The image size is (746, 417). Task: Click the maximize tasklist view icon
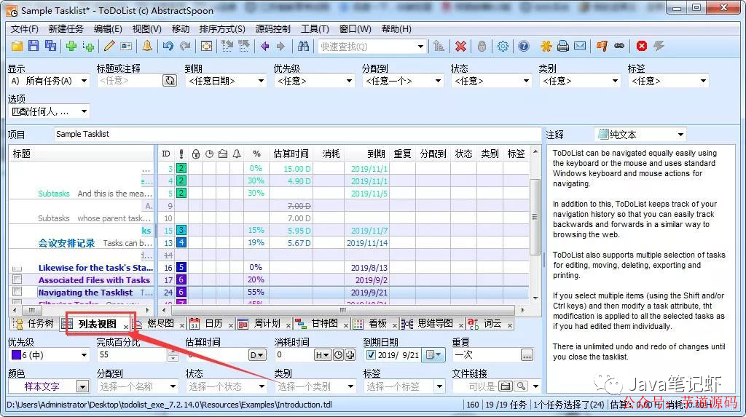[x=206, y=46]
